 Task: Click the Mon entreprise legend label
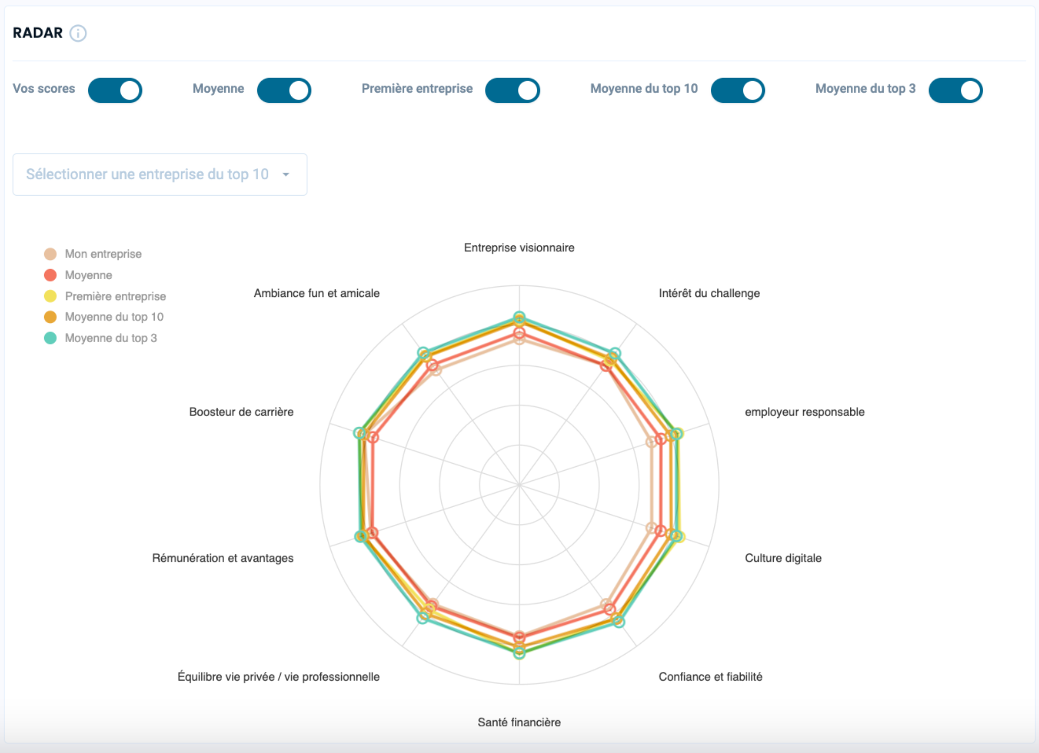coord(103,254)
